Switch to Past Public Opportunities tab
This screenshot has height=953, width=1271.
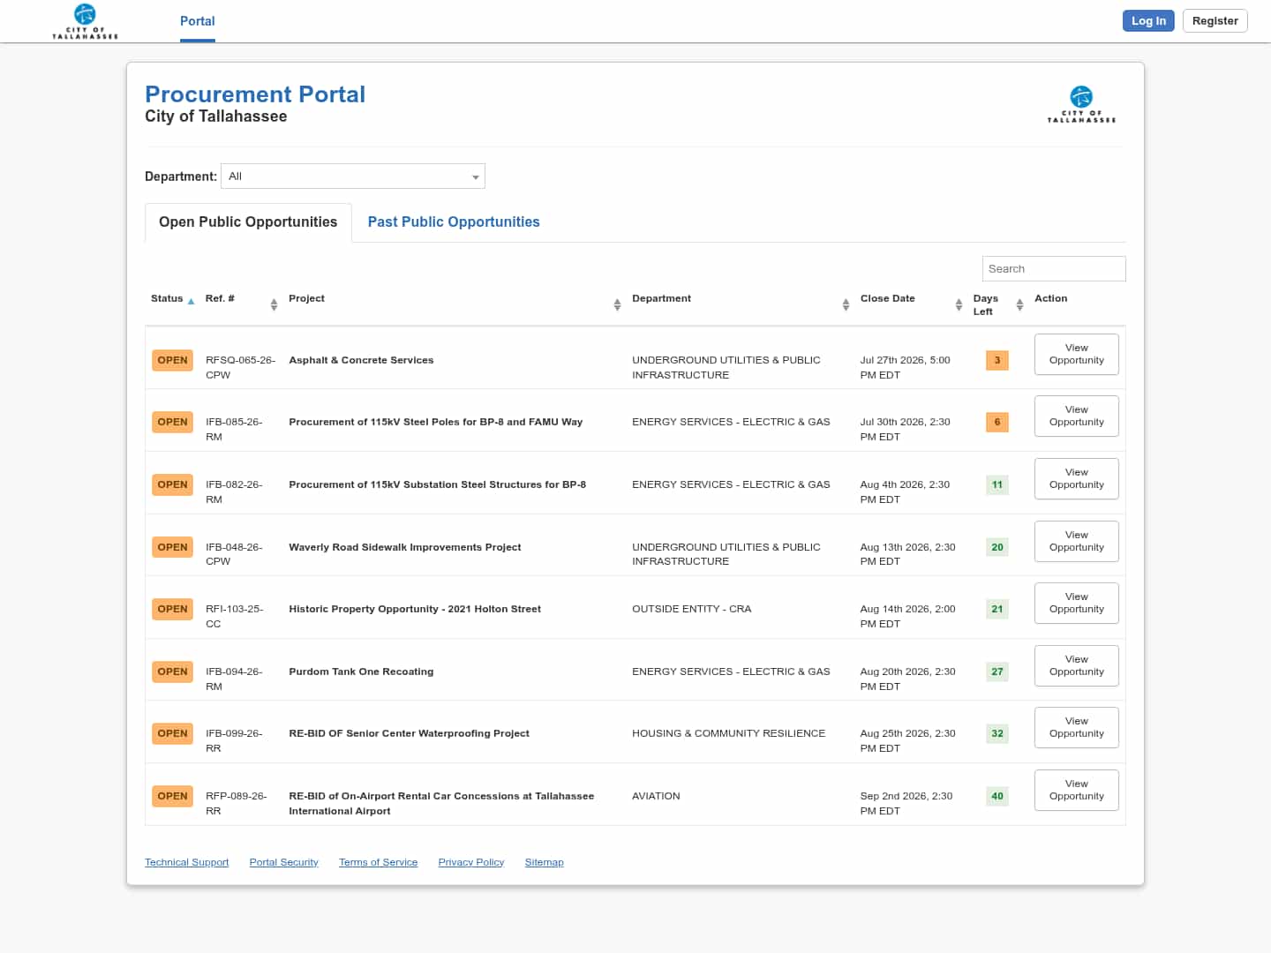click(454, 222)
